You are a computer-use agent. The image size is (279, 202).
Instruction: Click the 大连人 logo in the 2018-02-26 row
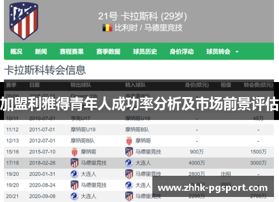pos(129,163)
